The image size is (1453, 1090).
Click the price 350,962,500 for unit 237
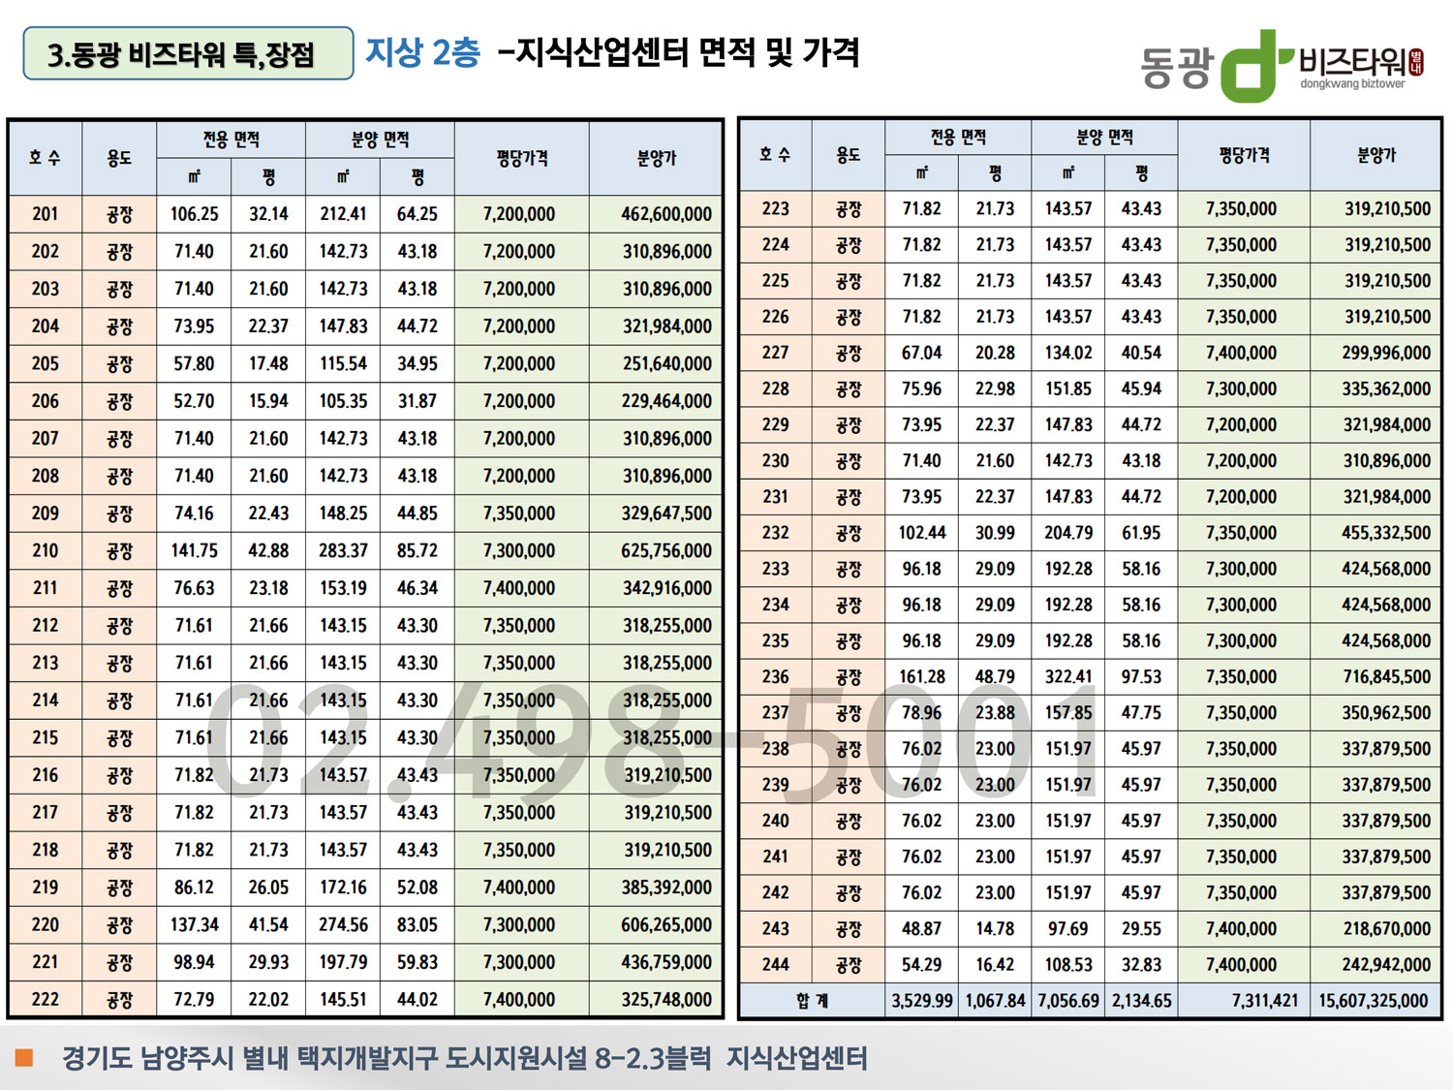(1386, 713)
